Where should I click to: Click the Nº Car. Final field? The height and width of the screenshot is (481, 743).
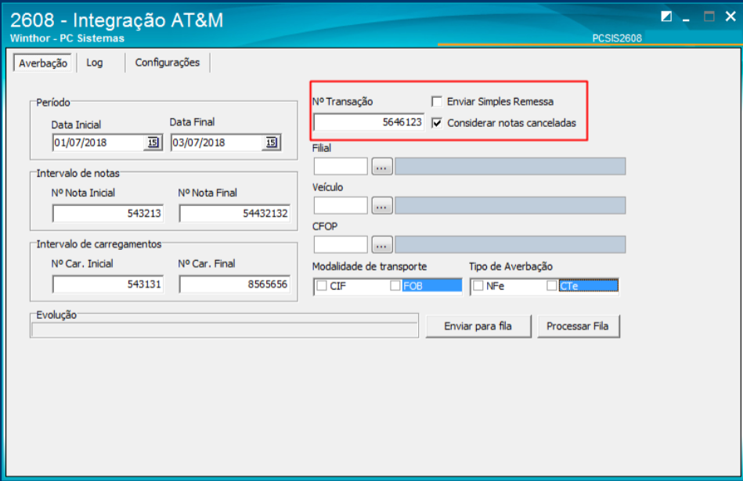point(235,284)
